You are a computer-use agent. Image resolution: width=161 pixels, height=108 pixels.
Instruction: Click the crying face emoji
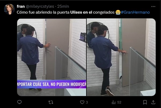pyautogui.click(x=118, y=12)
